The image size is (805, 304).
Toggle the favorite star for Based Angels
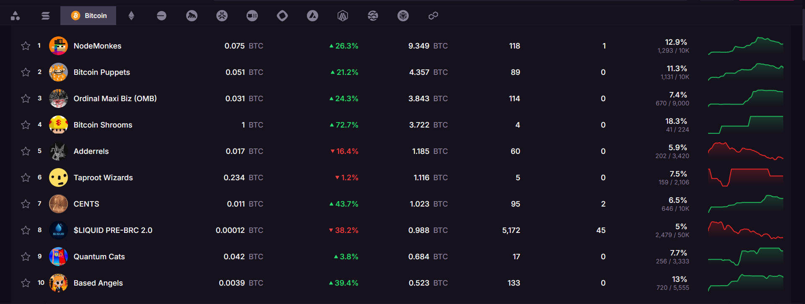coord(25,283)
